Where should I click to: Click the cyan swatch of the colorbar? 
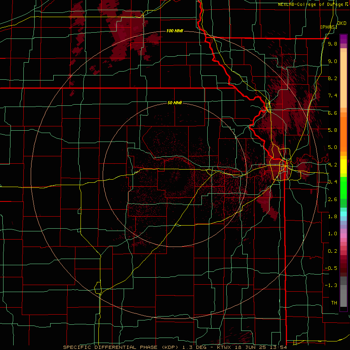pos(343,214)
